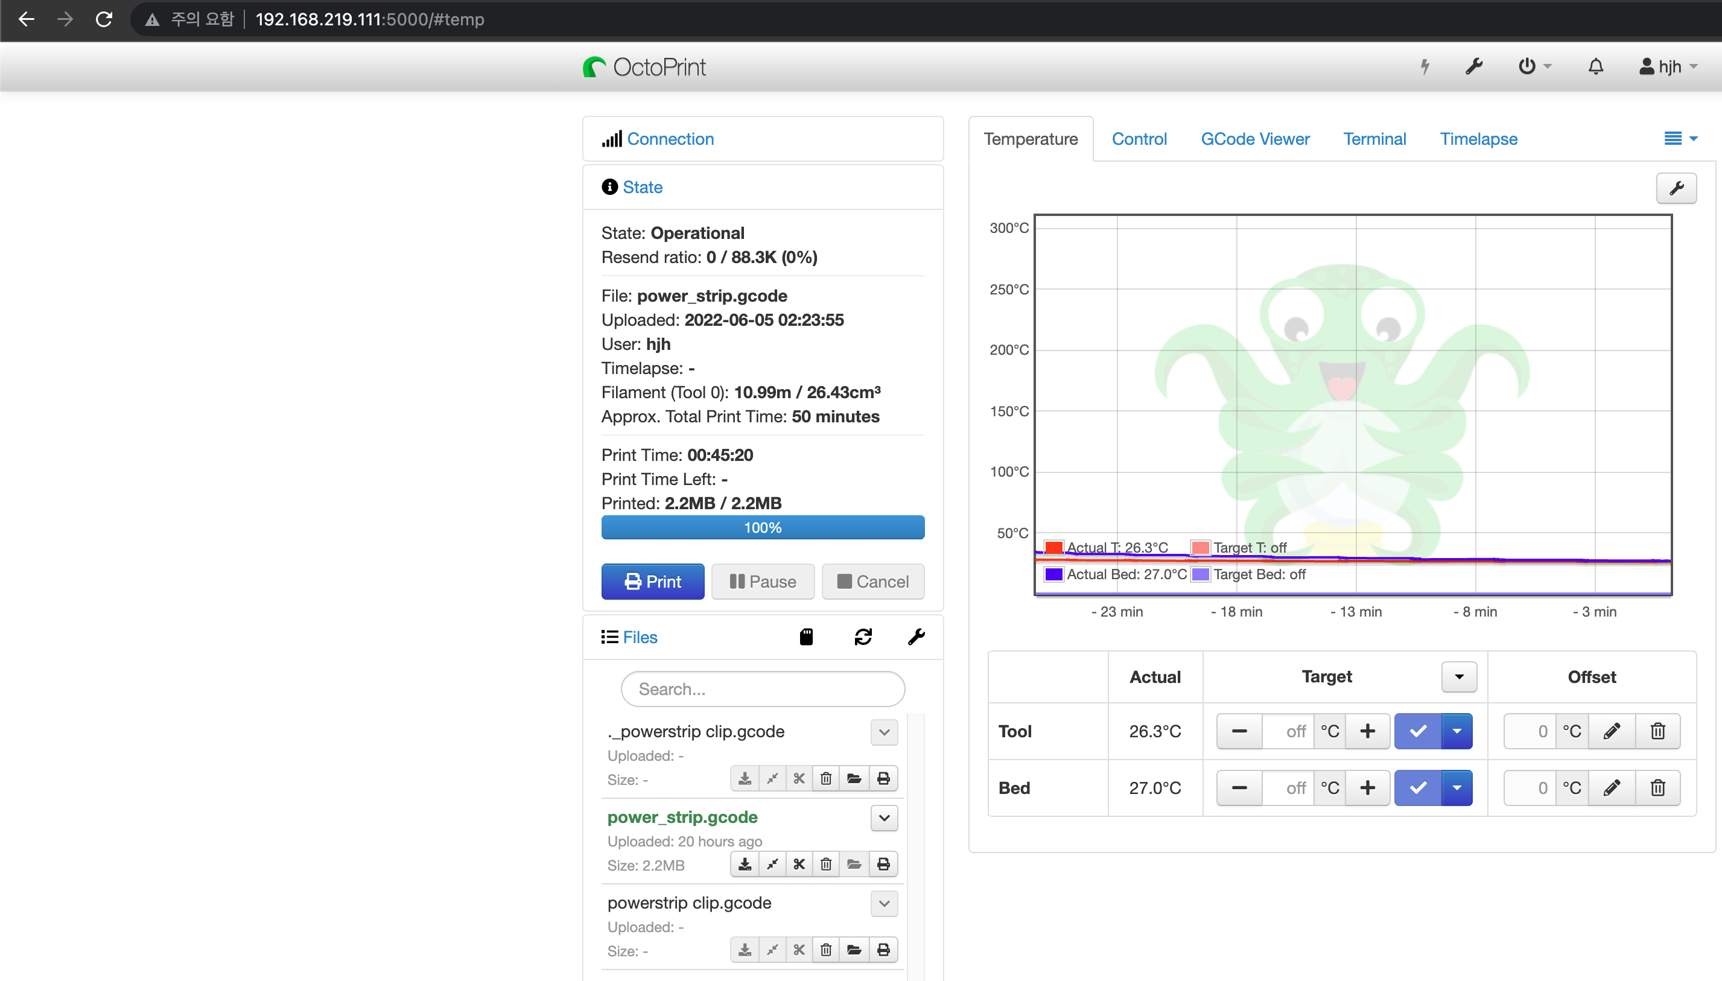This screenshot has height=981, width=1722.
Task: Toggle Actual T legend swatch
Action: point(1053,547)
